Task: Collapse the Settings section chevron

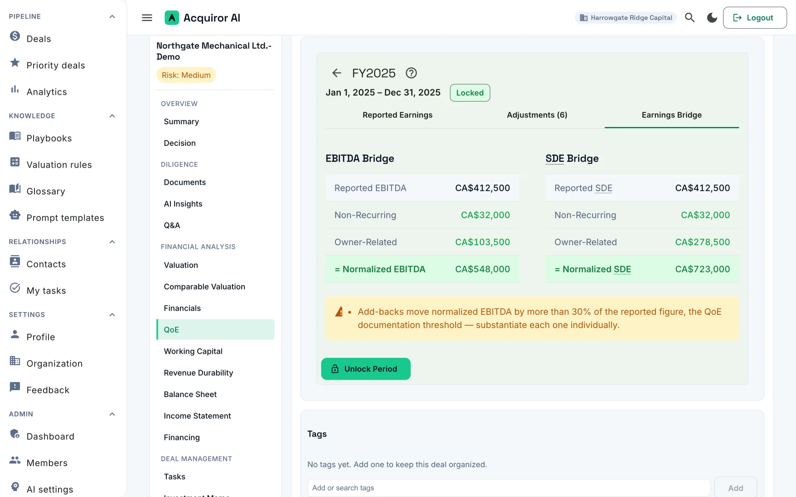Action: pos(112,315)
